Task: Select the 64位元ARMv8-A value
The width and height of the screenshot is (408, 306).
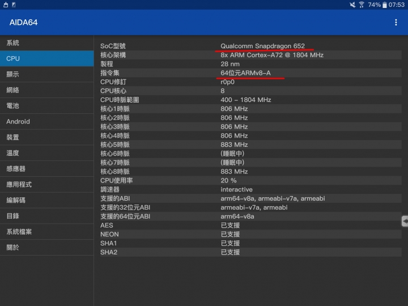Action: click(x=245, y=73)
